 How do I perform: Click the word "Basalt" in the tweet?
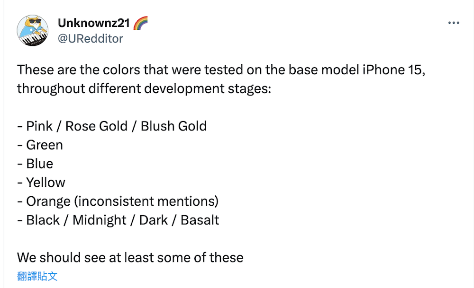click(200, 220)
